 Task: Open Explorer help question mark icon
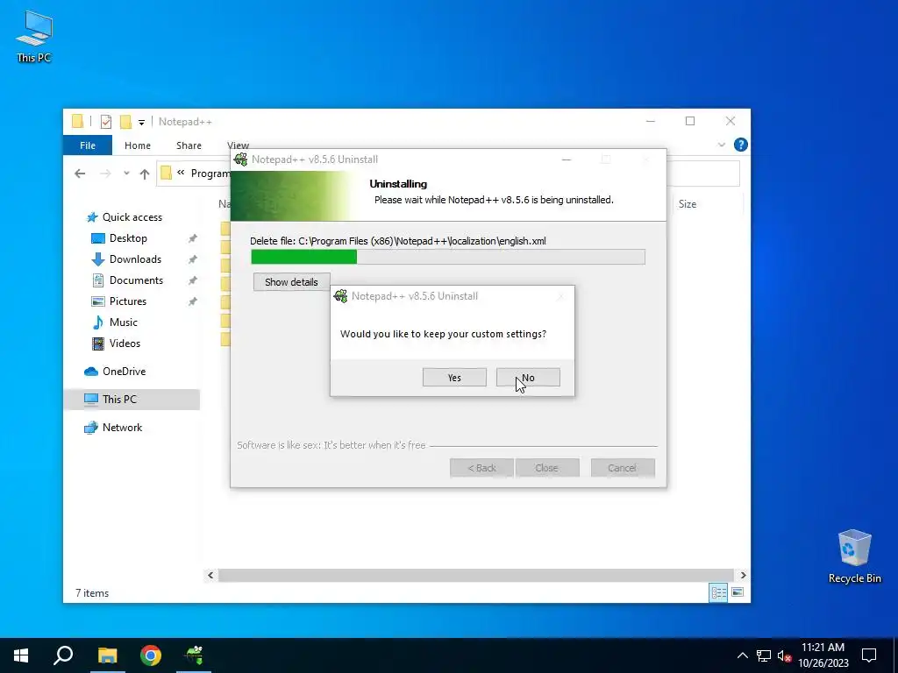[x=740, y=145]
